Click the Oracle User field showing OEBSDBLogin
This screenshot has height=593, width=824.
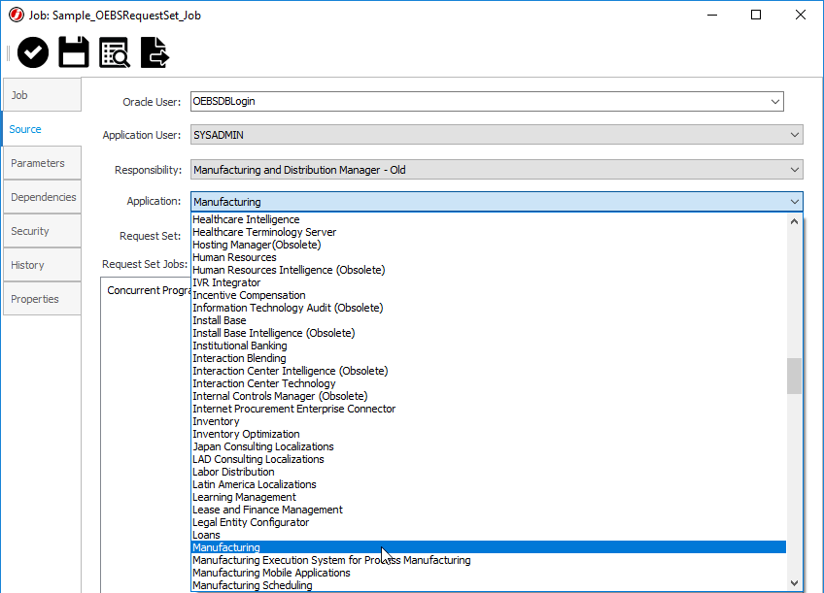tap(487, 101)
